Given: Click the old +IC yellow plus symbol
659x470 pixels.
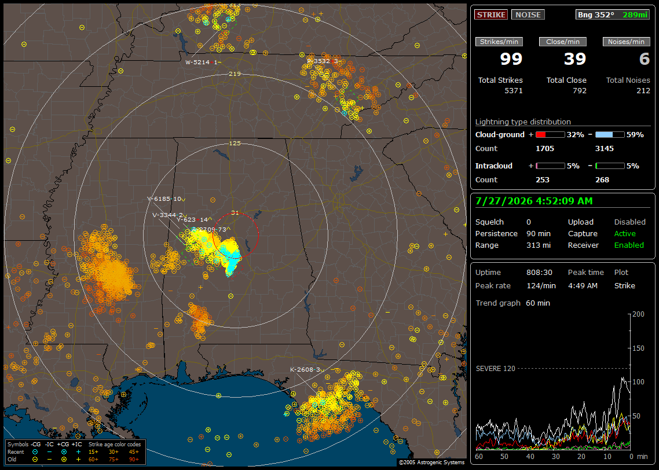Looking at the screenshot, I should click(x=78, y=460).
